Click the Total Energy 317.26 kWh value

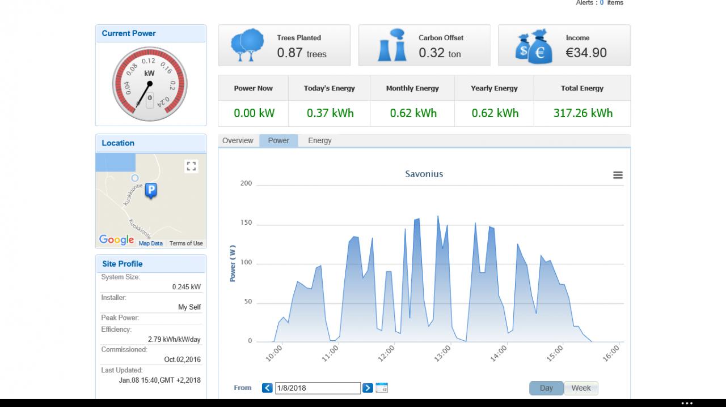[583, 113]
